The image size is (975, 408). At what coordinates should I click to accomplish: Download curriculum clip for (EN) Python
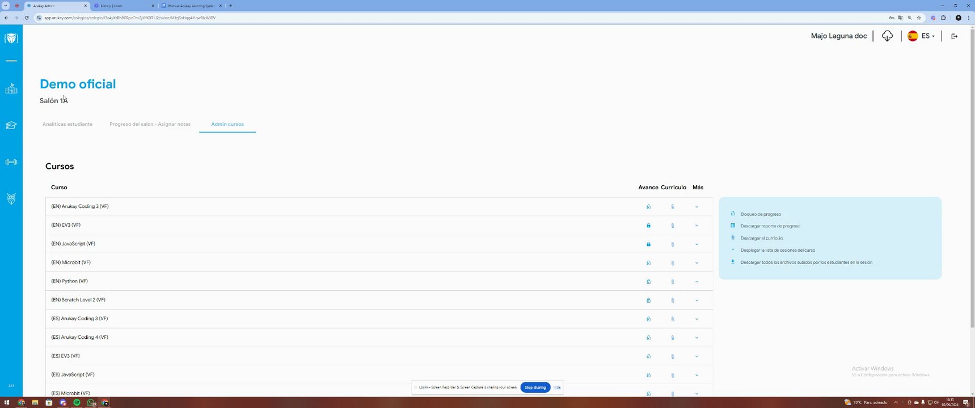673,282
